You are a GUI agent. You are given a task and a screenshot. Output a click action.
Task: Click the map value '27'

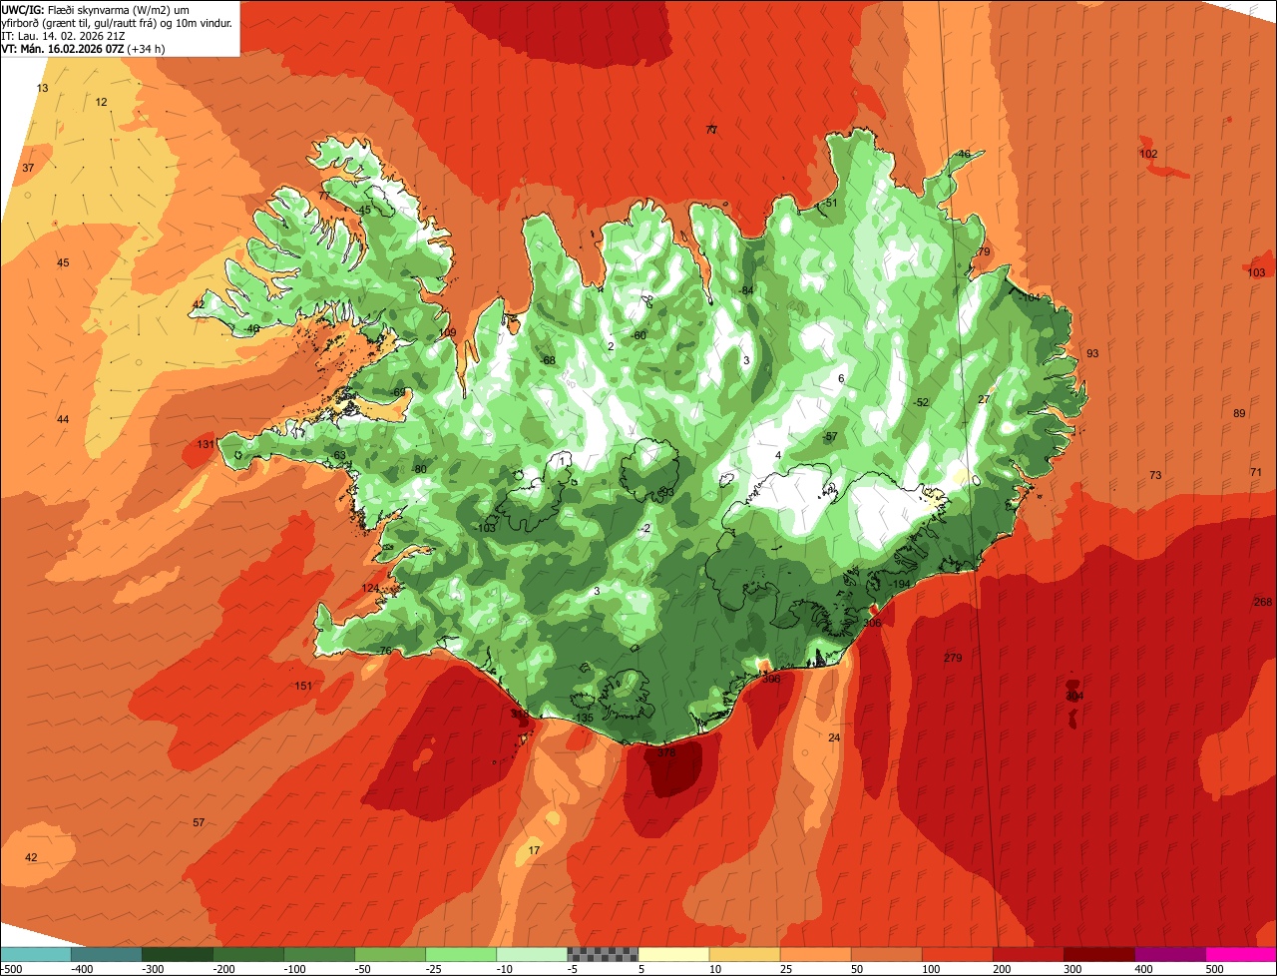(x=984, y=399)
